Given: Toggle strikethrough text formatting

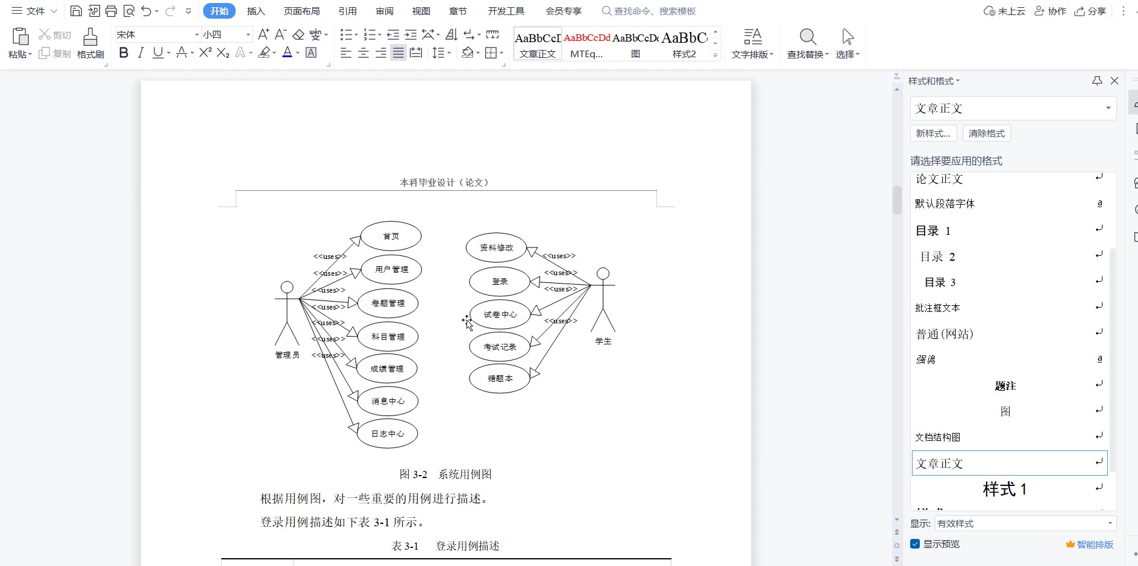Looking at the screenshot, I should [181, 53].
